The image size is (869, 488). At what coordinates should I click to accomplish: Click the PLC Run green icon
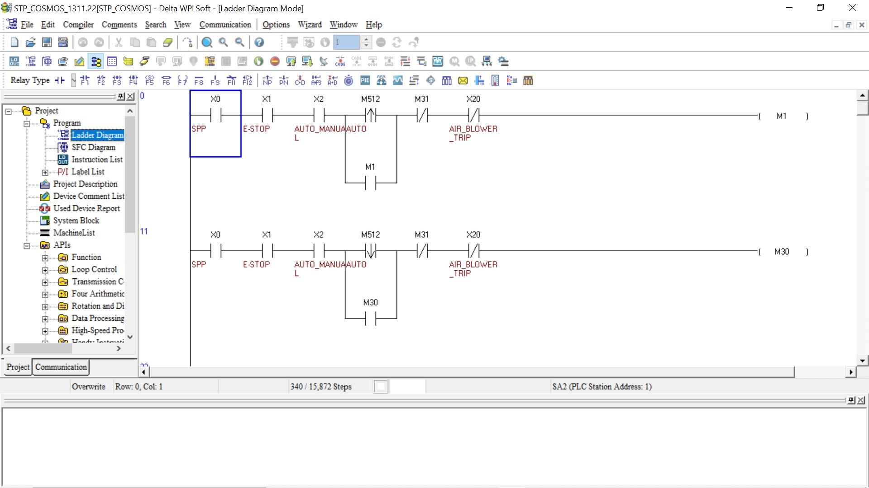pos(258,61)
